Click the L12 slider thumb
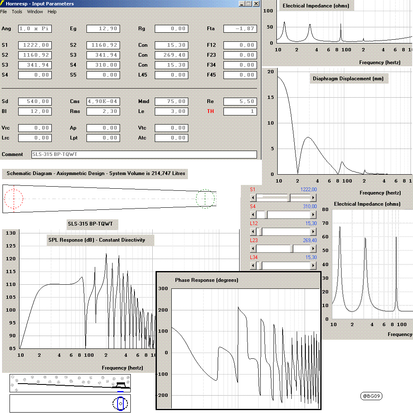 click(x=260, y=231)
